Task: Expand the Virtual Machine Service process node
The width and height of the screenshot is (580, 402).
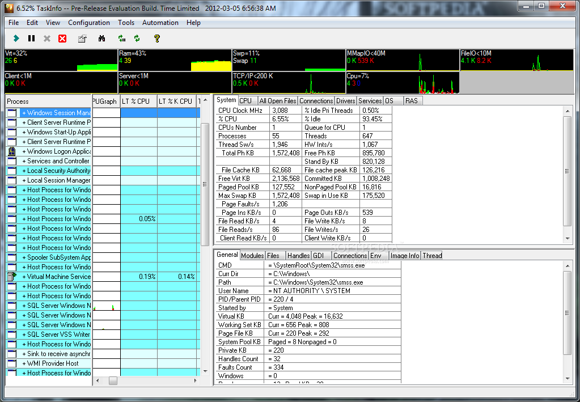Action: point(24,276)
